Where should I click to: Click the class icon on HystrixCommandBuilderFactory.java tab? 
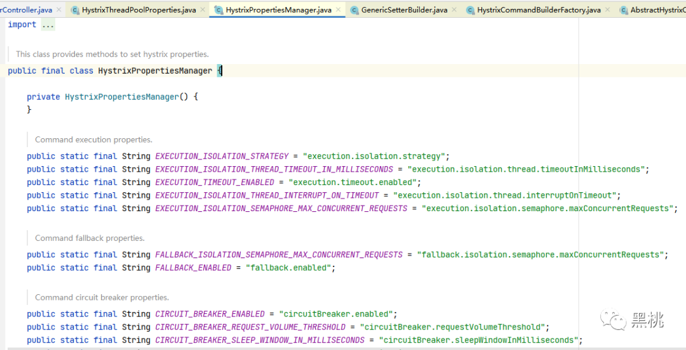pyautogui.click(x=470, y=10)
